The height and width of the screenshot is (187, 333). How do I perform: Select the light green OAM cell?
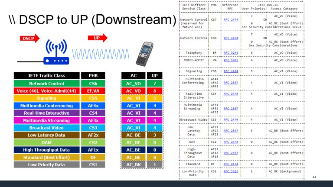(47, 142)
